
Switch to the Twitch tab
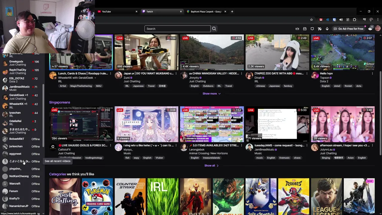[x=162, y=12]
